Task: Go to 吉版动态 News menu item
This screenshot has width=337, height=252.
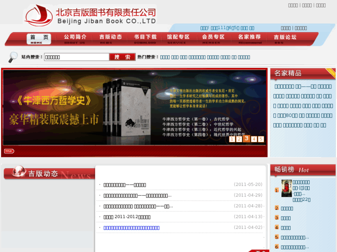Action: (110, 39)
